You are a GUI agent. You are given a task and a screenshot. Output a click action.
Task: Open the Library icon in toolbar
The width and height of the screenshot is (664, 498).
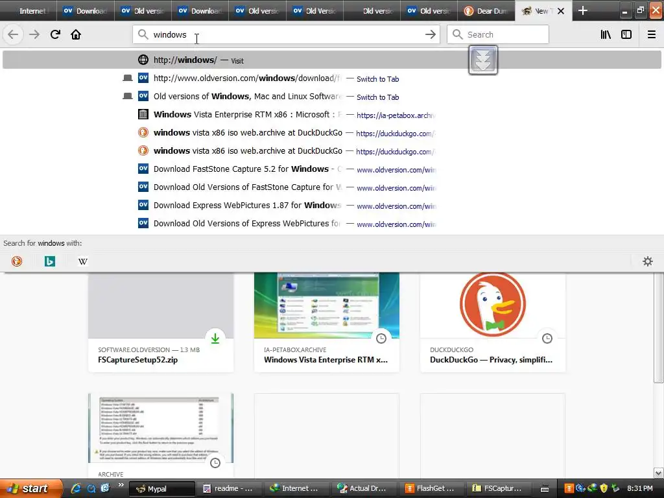[606, 34]
